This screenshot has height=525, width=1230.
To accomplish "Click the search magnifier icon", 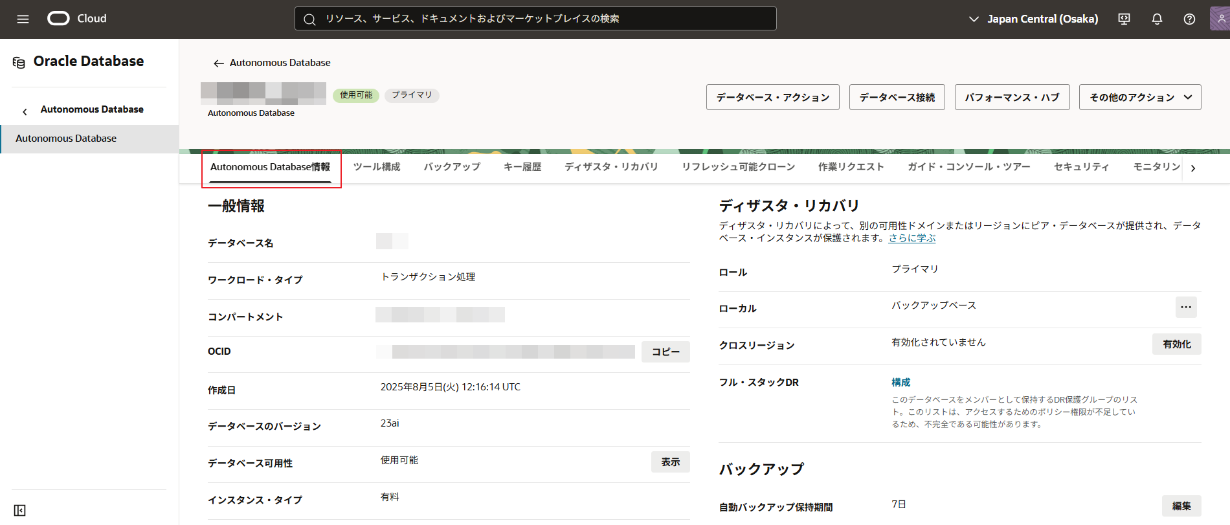I will (310, 19).
